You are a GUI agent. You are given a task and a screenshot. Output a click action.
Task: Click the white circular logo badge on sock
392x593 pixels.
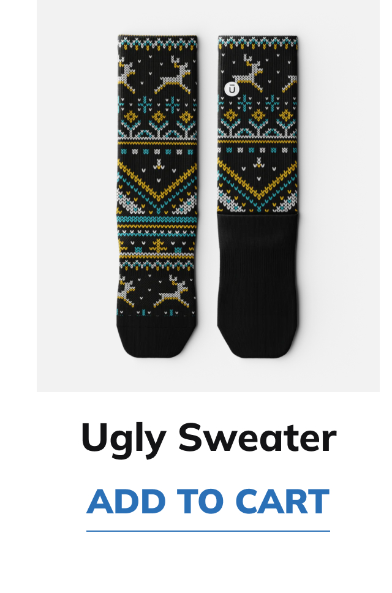click(232, 89)
